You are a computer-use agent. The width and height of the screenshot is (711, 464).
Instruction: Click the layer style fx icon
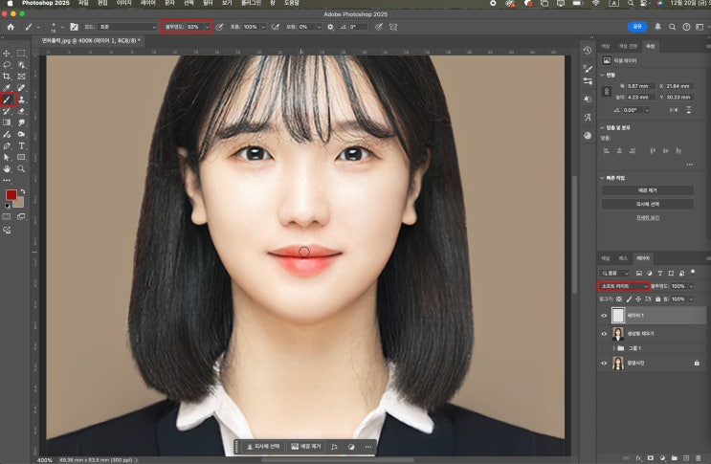[x=638, y=458]
